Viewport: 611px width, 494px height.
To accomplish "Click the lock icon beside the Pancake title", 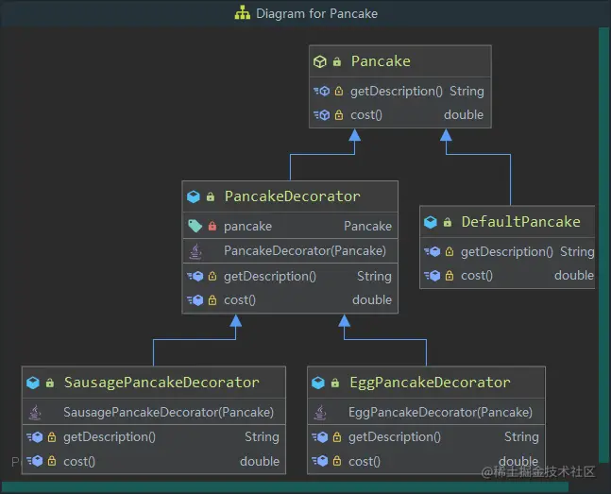I will 337,61.
